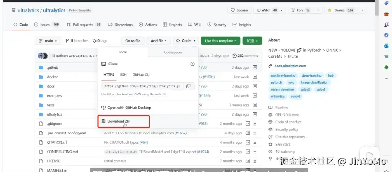The image size is (392, 172).
Task: Expand the Use this template dropdown
Action: (220, 41)
